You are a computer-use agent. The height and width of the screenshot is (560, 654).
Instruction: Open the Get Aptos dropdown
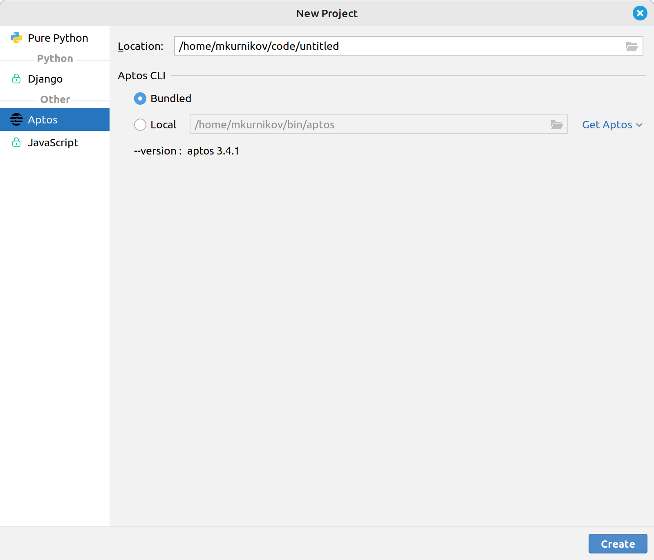[612, 125]
